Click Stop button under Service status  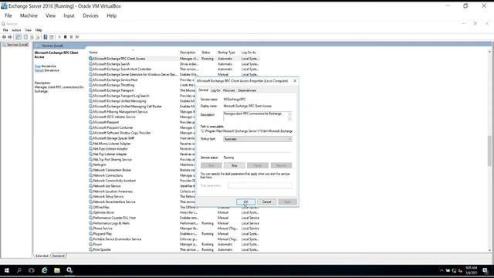click(x=235, y=165)
